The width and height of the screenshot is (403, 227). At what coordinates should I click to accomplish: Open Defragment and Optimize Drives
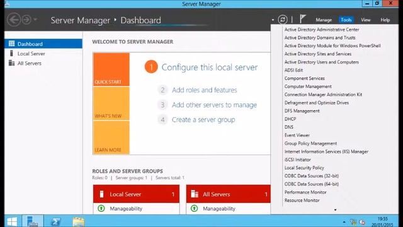316,103
